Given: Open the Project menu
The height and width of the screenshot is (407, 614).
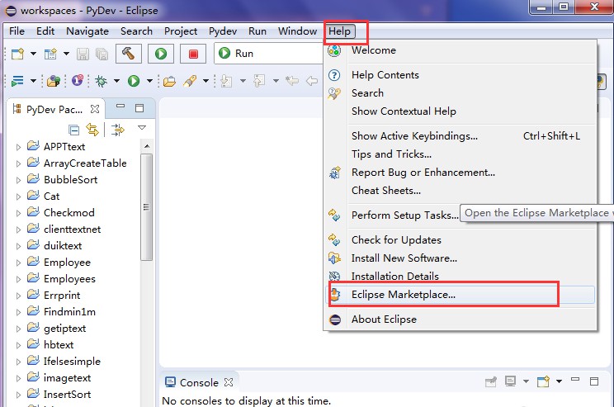Looking at the screenshot, I should (x=181, y=31).
